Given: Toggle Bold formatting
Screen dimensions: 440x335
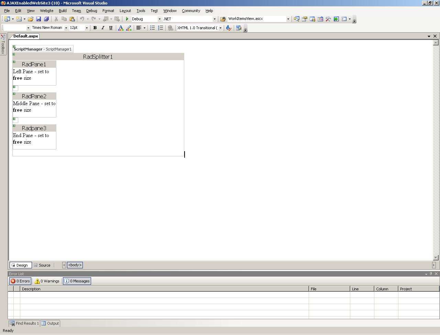Looking at the screenshot, I should point(95,28).
